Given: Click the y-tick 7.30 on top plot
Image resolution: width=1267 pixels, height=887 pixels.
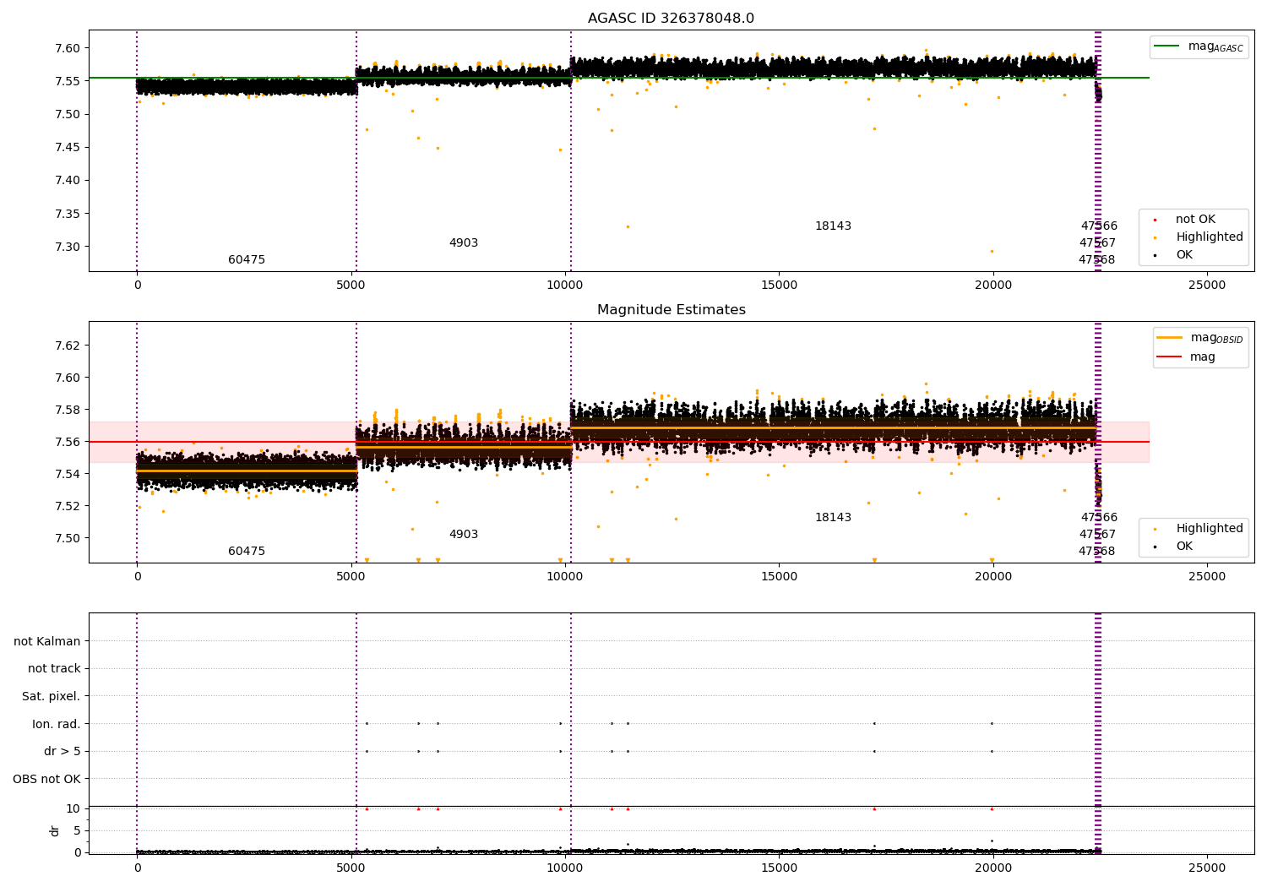Looking at the screenshot, I should (x=68, y=247).
